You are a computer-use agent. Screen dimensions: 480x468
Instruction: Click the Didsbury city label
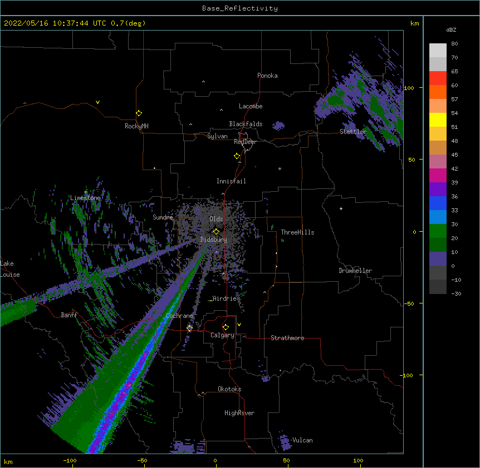[x=214, y=240]
